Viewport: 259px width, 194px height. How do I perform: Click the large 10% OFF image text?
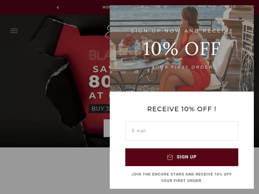182,49
